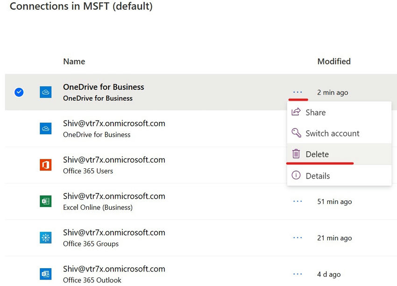Click the OneDrive cloud icon in selected row

(x=45, y=92)
